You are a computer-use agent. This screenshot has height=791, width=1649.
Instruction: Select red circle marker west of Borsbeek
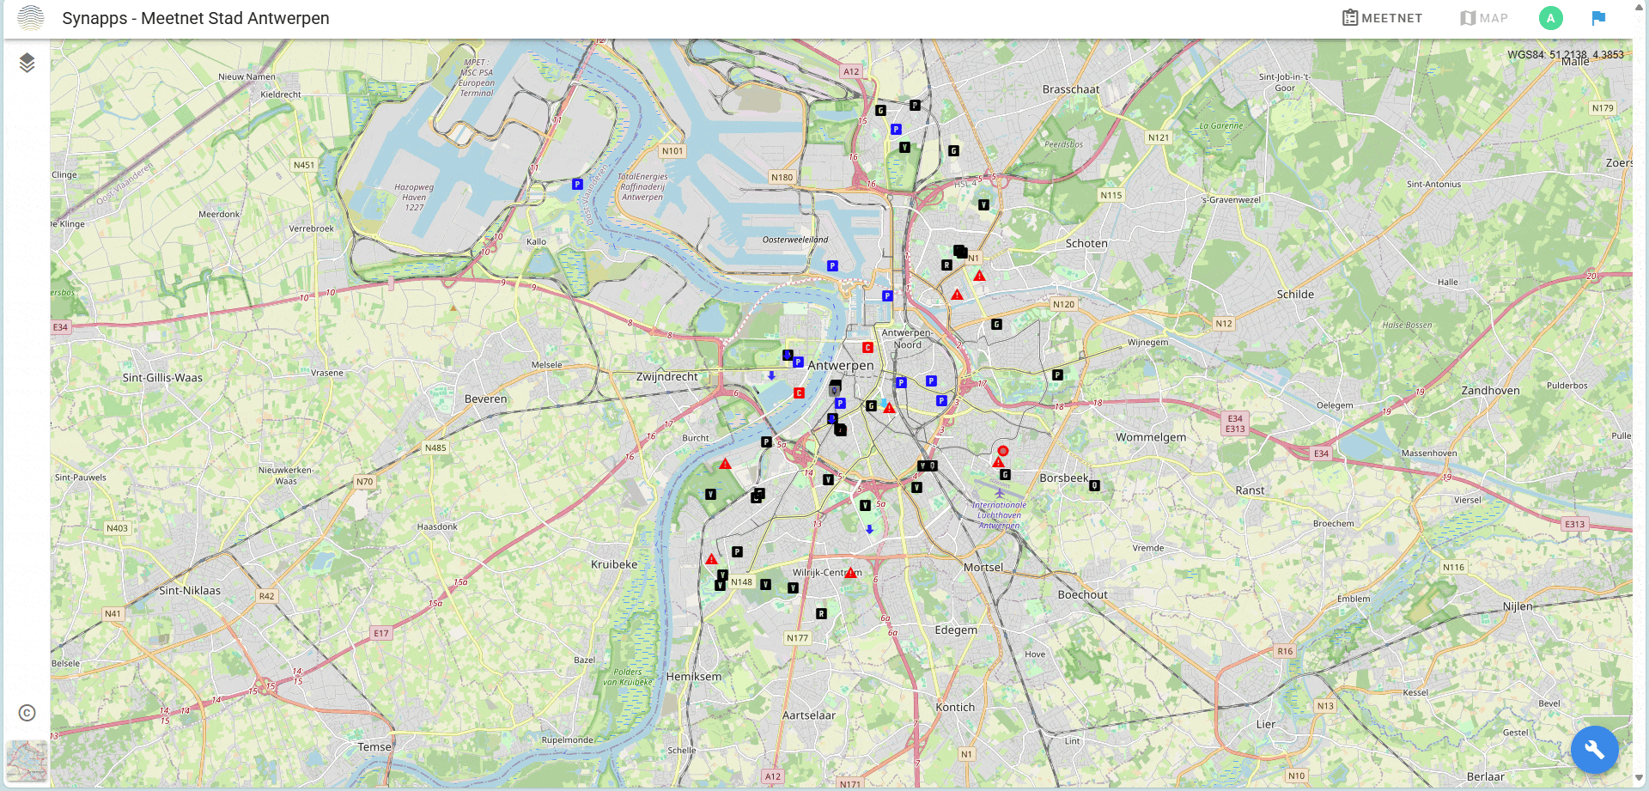coord(1002,451)
